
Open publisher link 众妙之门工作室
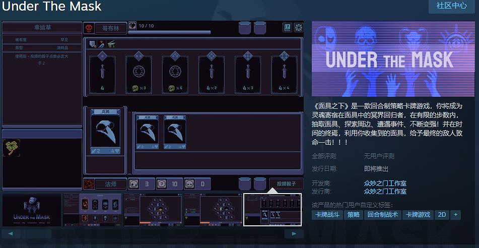(x=385, y=192)
